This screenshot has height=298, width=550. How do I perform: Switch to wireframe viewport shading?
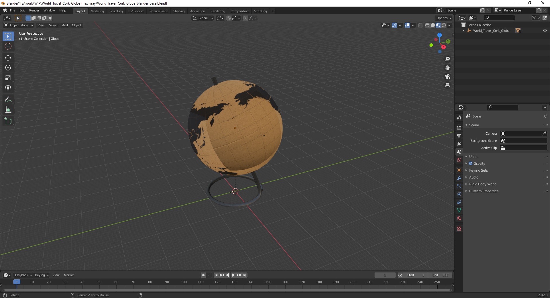(427, 25)
